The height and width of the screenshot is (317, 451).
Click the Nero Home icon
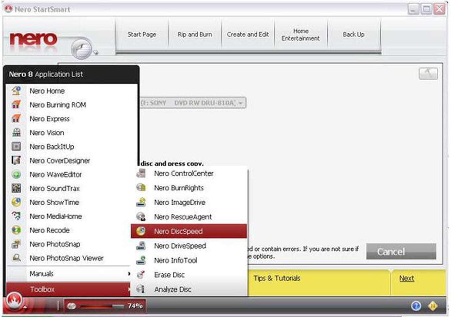[x=16, y=91]
